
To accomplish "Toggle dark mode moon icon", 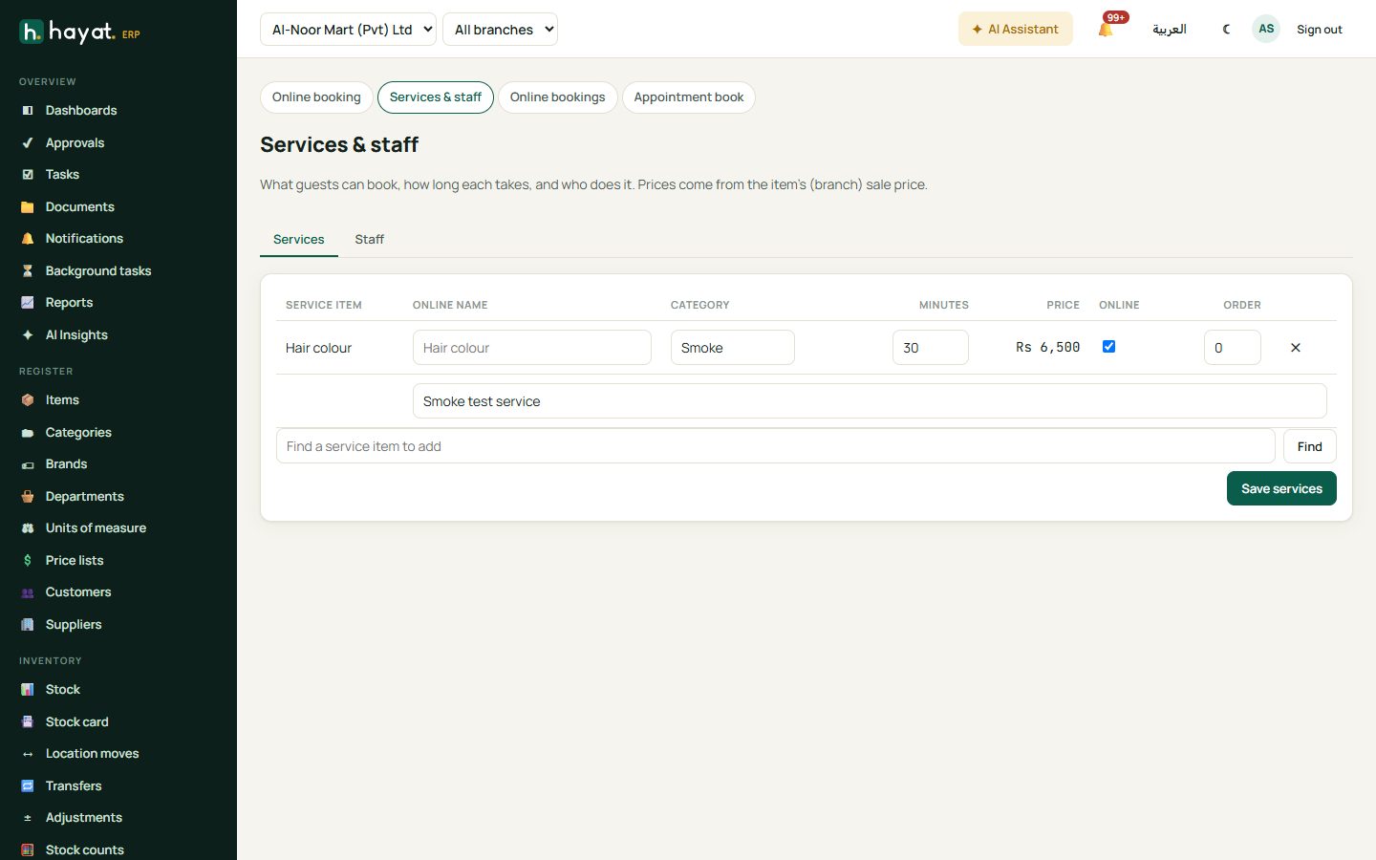I will pos(1227,30).
